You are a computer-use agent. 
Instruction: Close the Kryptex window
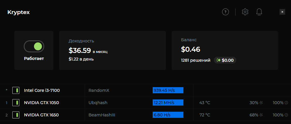coord(282,12)
